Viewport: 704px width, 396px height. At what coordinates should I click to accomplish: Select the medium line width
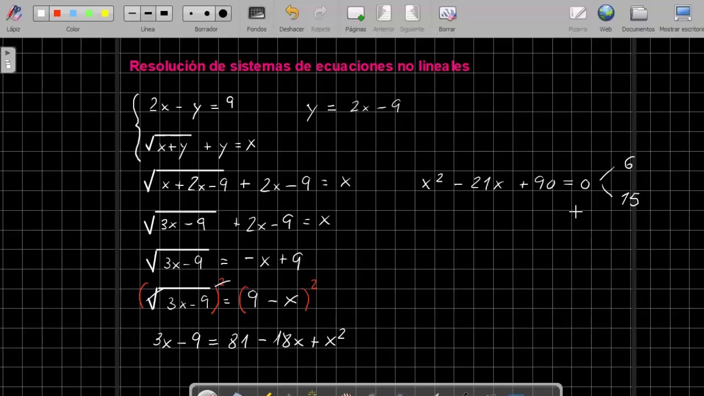148,13
